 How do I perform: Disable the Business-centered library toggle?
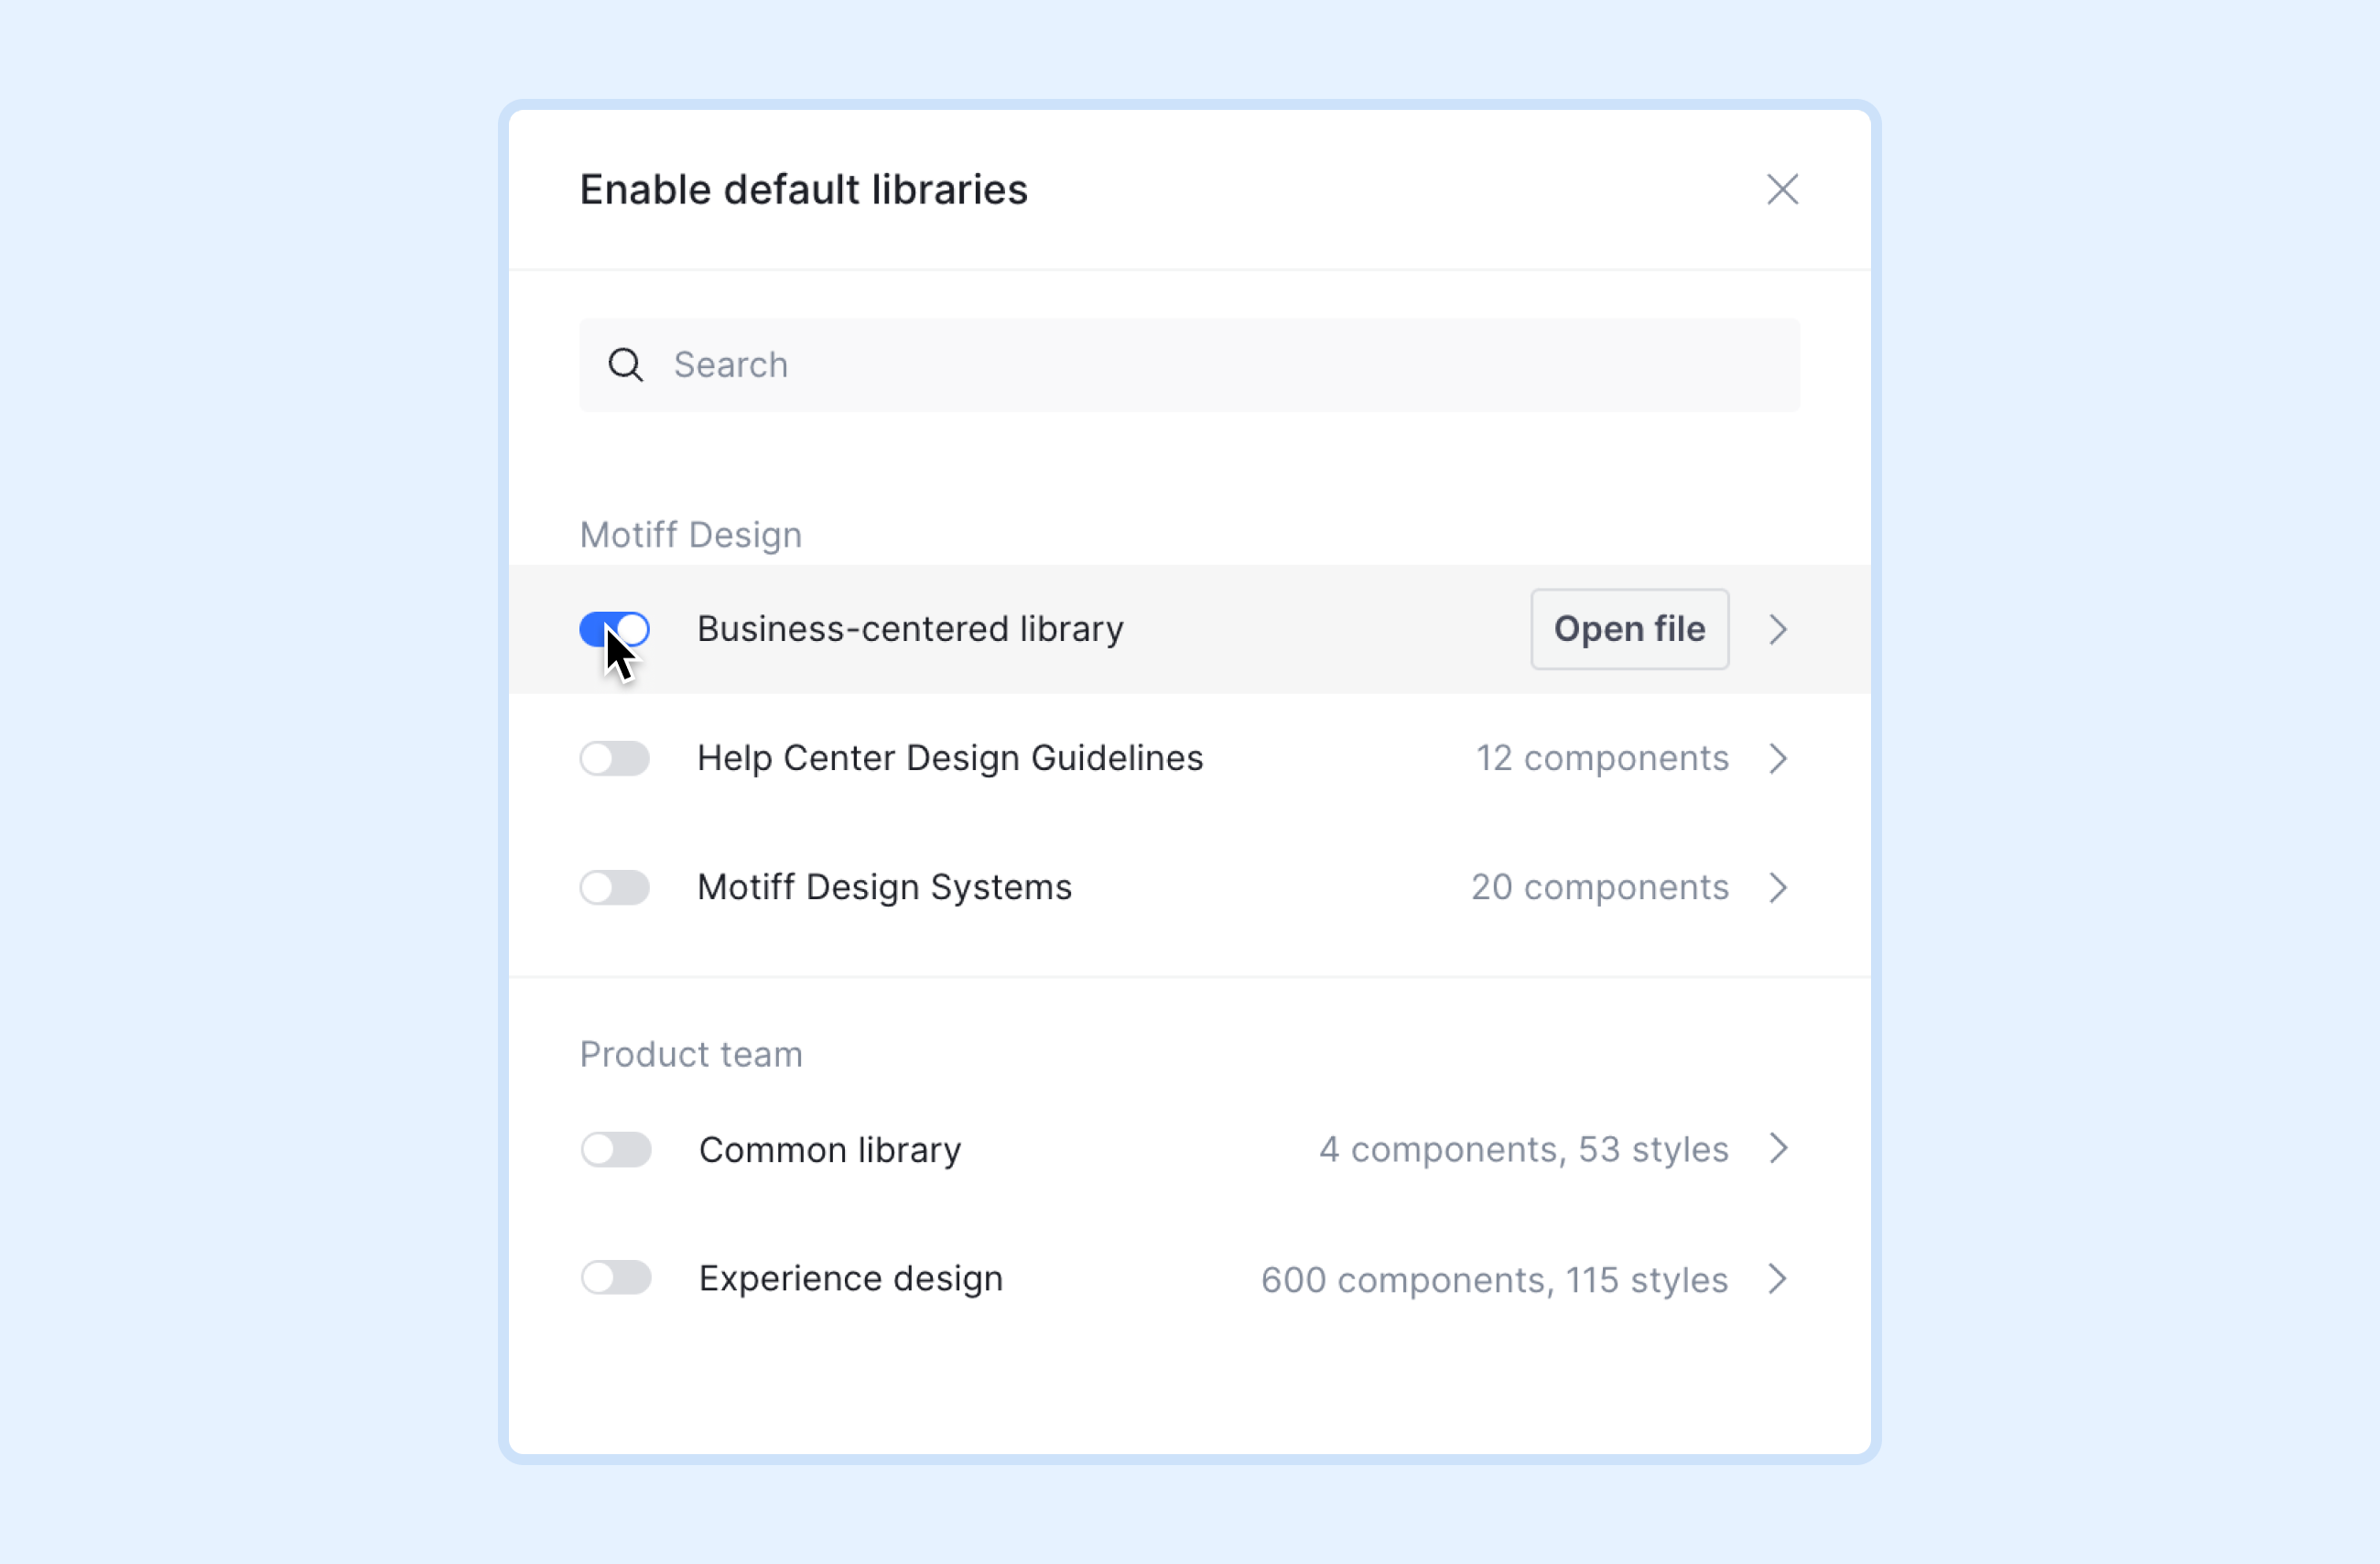click(x=615, y=629)
